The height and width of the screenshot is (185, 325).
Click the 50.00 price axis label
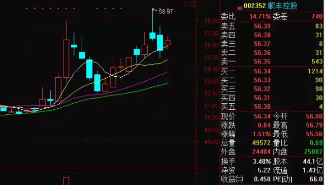tap(211, 117)
